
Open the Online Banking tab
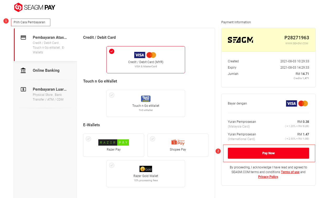pyautogui.click(x=46, y=70)
